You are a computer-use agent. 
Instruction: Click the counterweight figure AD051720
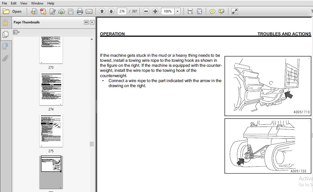268,146
